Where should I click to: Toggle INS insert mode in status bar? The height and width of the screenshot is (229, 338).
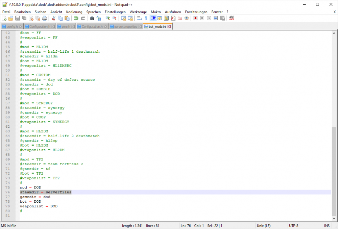(x=327, y=226)
